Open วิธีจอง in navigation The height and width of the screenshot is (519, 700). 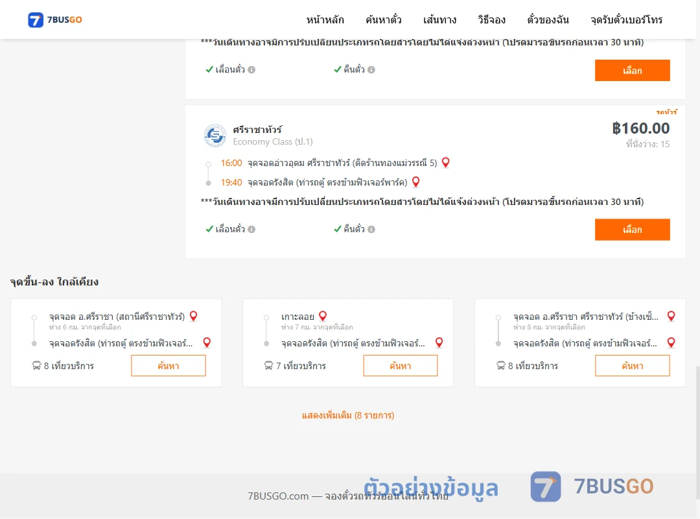[x=491, y=19]
